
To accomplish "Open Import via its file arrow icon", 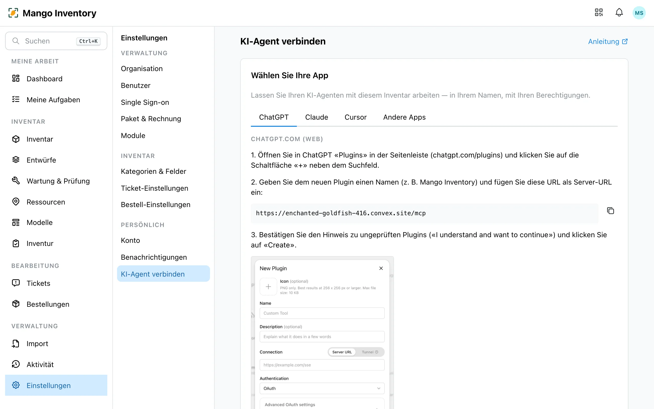I will pos(16,343).
